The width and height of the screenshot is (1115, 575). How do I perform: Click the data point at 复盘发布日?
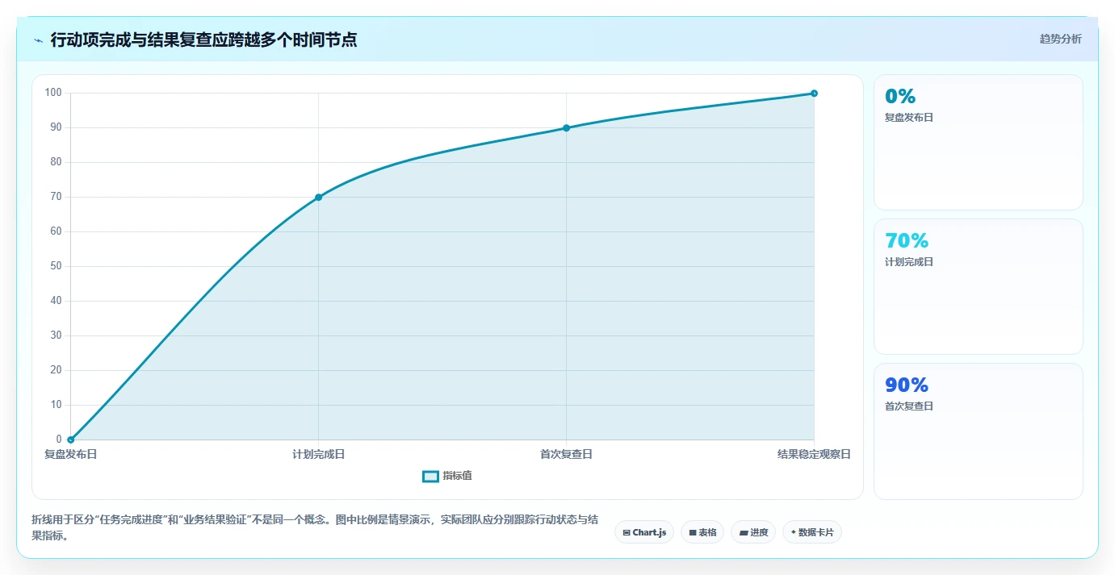tap(71, 440)
